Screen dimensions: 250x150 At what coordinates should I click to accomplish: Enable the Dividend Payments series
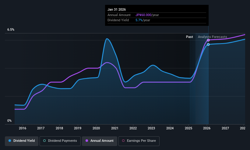(x=60, y=141)
